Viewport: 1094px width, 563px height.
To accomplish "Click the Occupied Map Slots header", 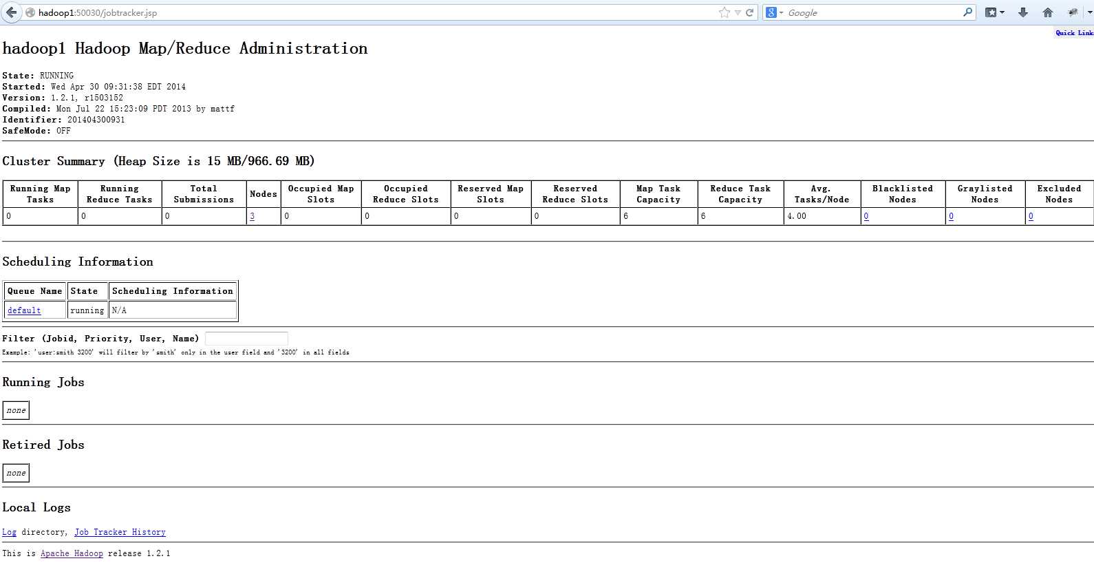I will [321, 194].
